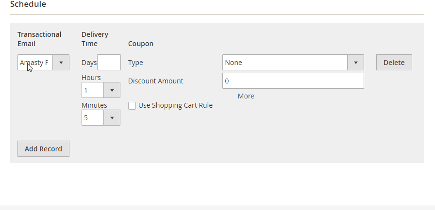Click into the Discount Amount field
The height and width of the screenshot is (210, 435).
click(x=293, y=81)
